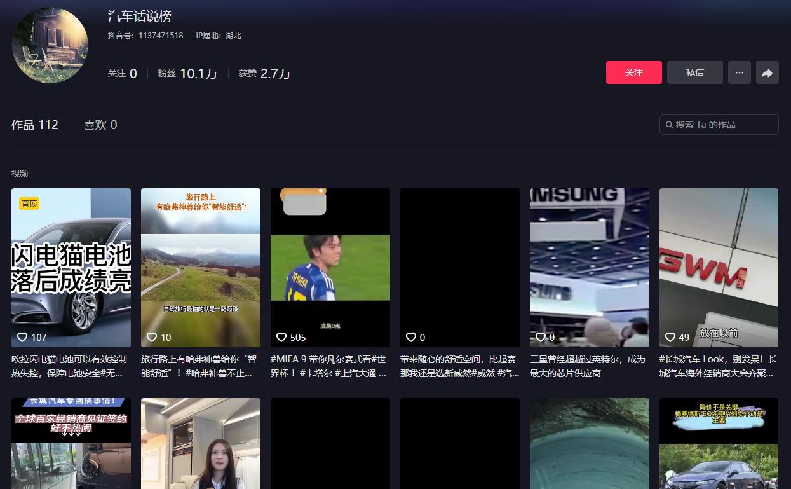Viewport: 791px width, 489px height.
Task: Click the 获赞 2.7万 likes count
Action: [265, 74]
